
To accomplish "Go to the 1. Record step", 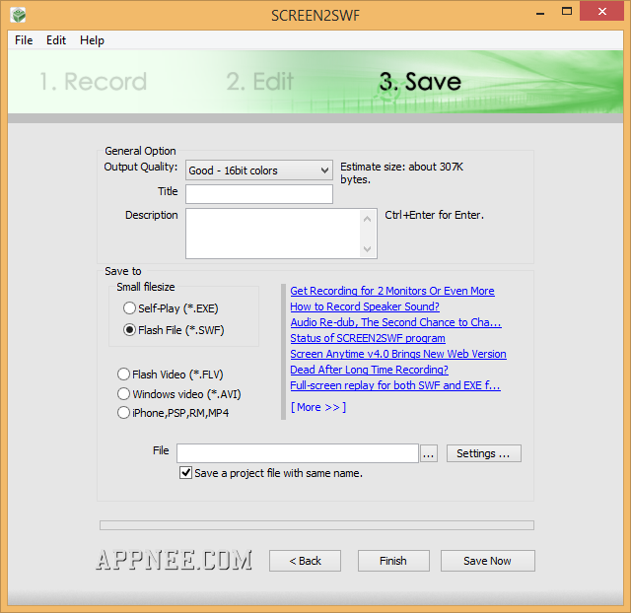I will click(x=93, y=81).
